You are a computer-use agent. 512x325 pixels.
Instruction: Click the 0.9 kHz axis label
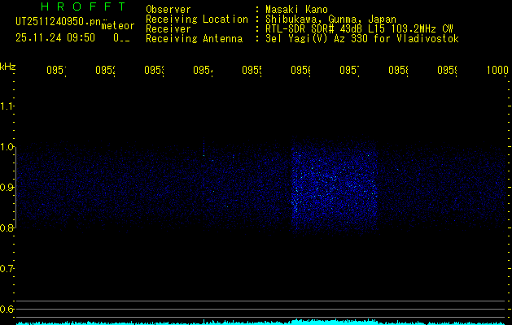7,188
